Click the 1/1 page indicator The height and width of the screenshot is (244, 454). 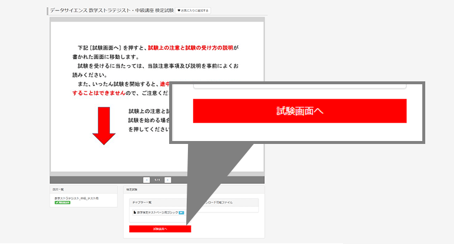click(157, 180)
